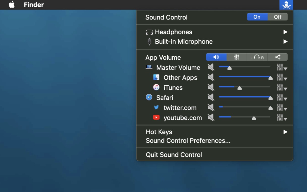Image resolution: width=307 pixels, height=192 pixels.
Task: Click the Finder icon beside Other Apps
Action: click(156, 77)
